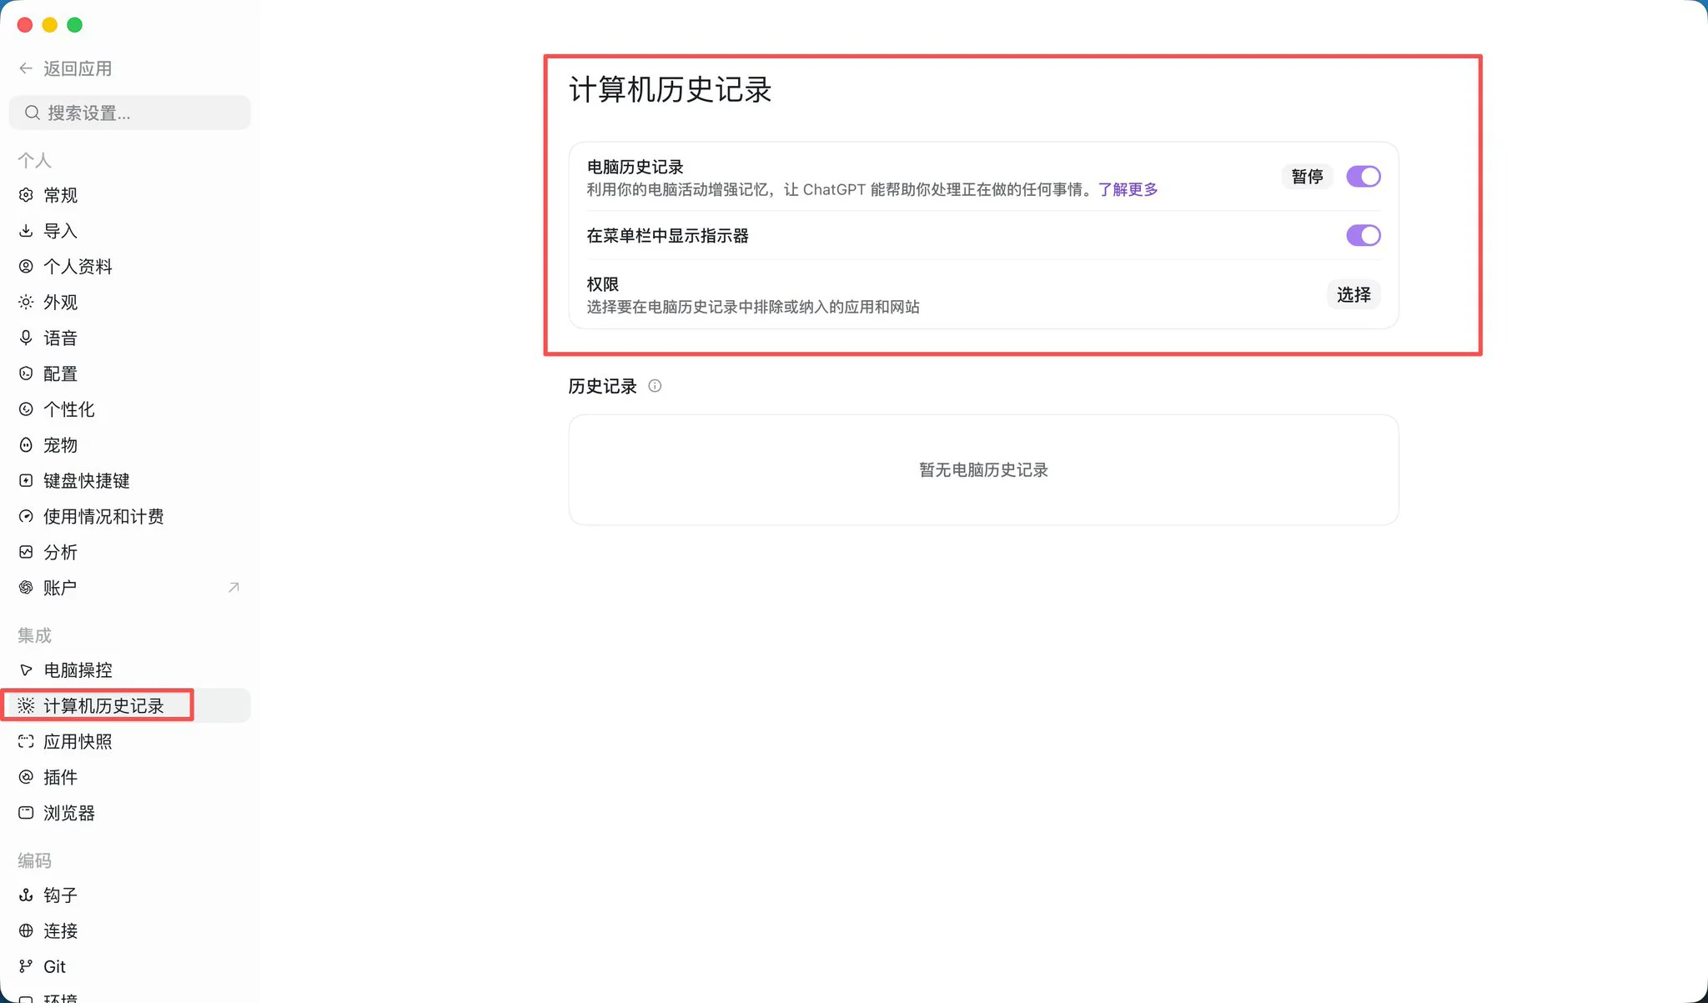Image resolution: width=1708 pixels, height=1003 pixels.
Task: Click the icon beside 键盘快捷键
Action: point(26,480)
